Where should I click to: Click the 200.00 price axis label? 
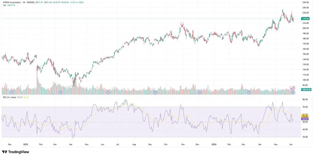point(306,28)
